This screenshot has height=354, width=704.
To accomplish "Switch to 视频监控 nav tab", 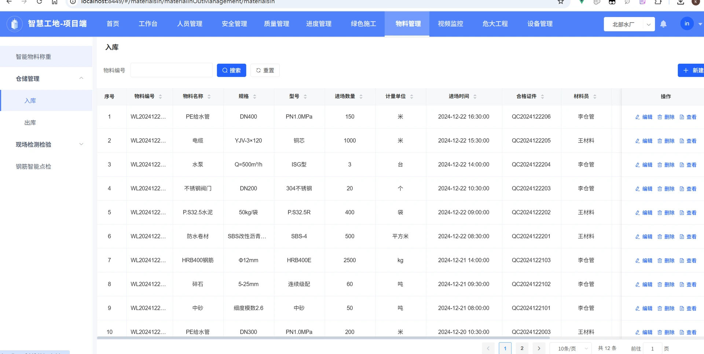I will pos(450,24).
